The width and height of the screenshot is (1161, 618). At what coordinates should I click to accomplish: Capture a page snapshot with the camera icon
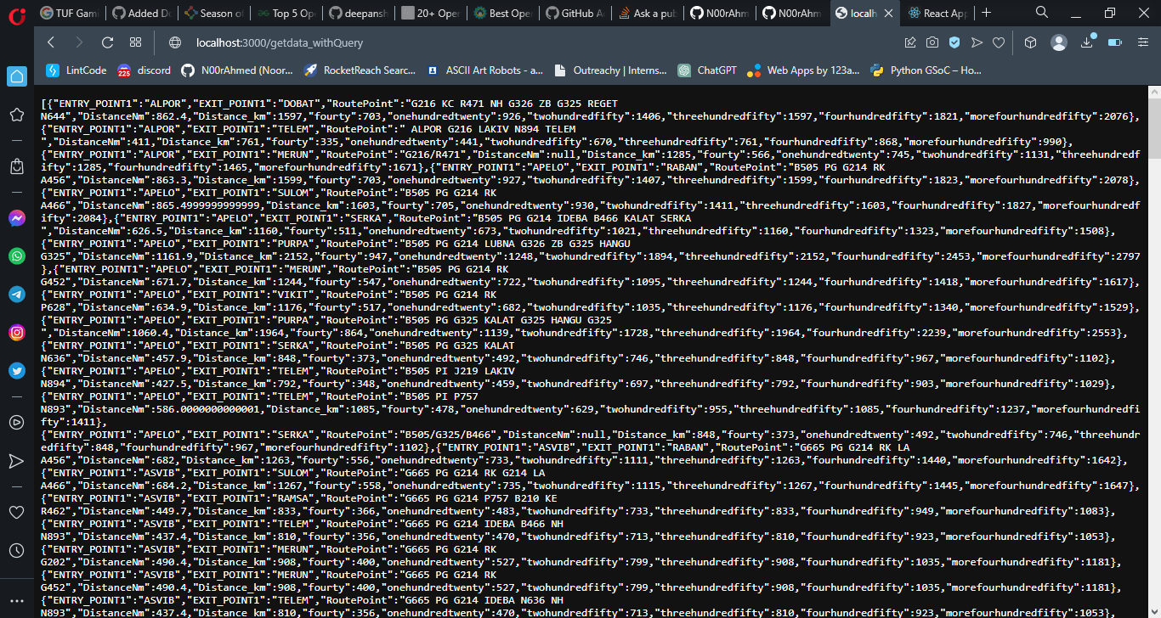(x=932, y=42)
